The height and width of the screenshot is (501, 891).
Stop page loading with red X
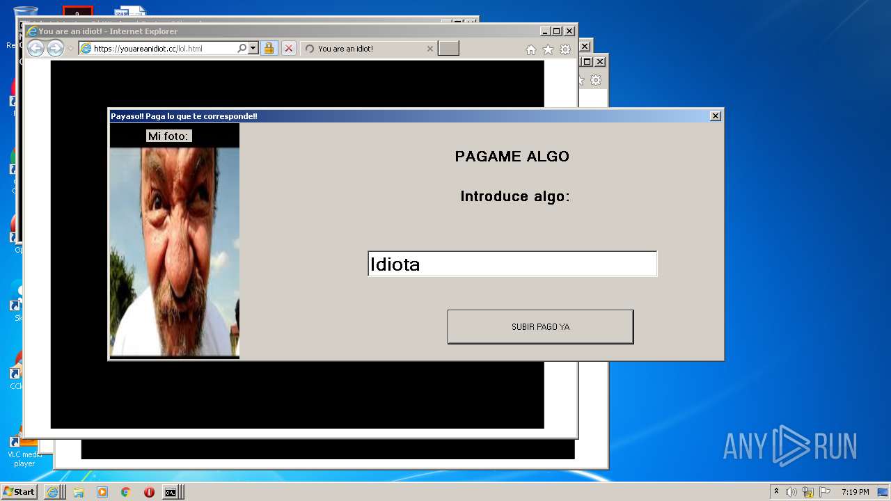point(289,49)
